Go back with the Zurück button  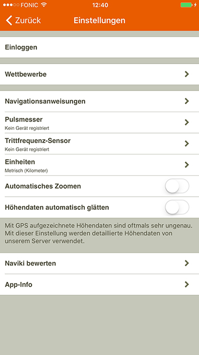click(x=23, y=21)
